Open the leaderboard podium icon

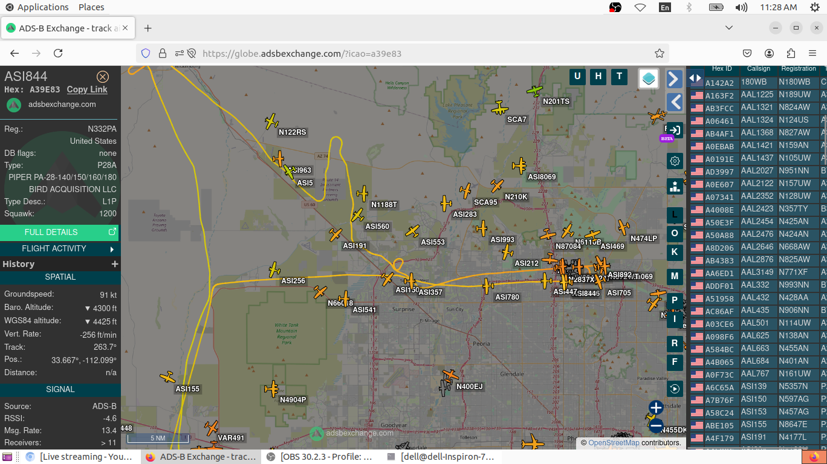(x=675, y=186)
